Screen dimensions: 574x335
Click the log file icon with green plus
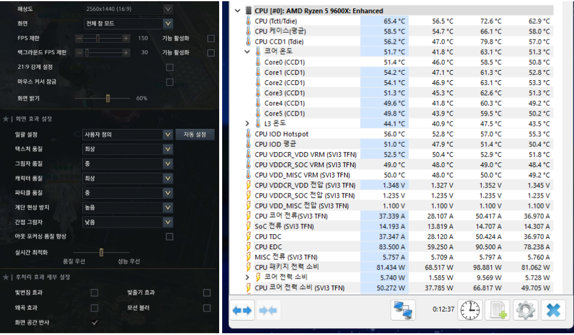(x=499, y=310)
